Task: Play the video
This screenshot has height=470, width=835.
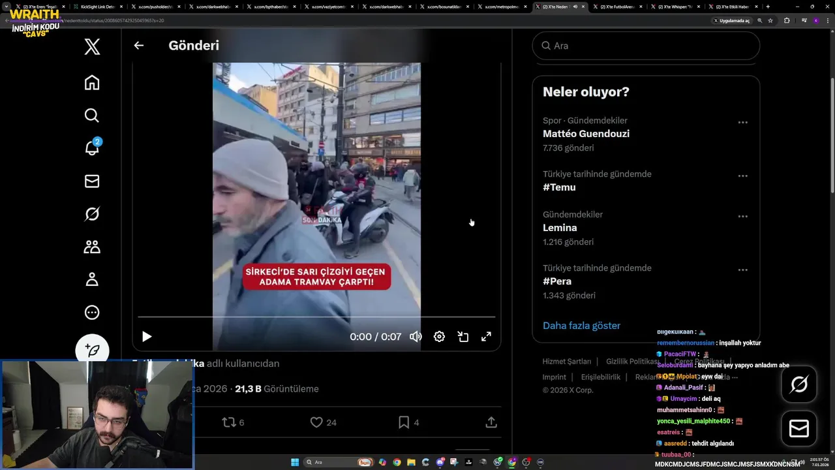Action: [147, 337]
